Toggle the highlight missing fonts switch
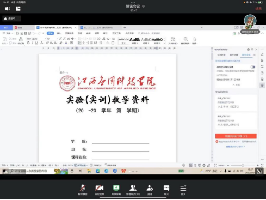Viewport: 266px width, 200px height. coord(253,67)
